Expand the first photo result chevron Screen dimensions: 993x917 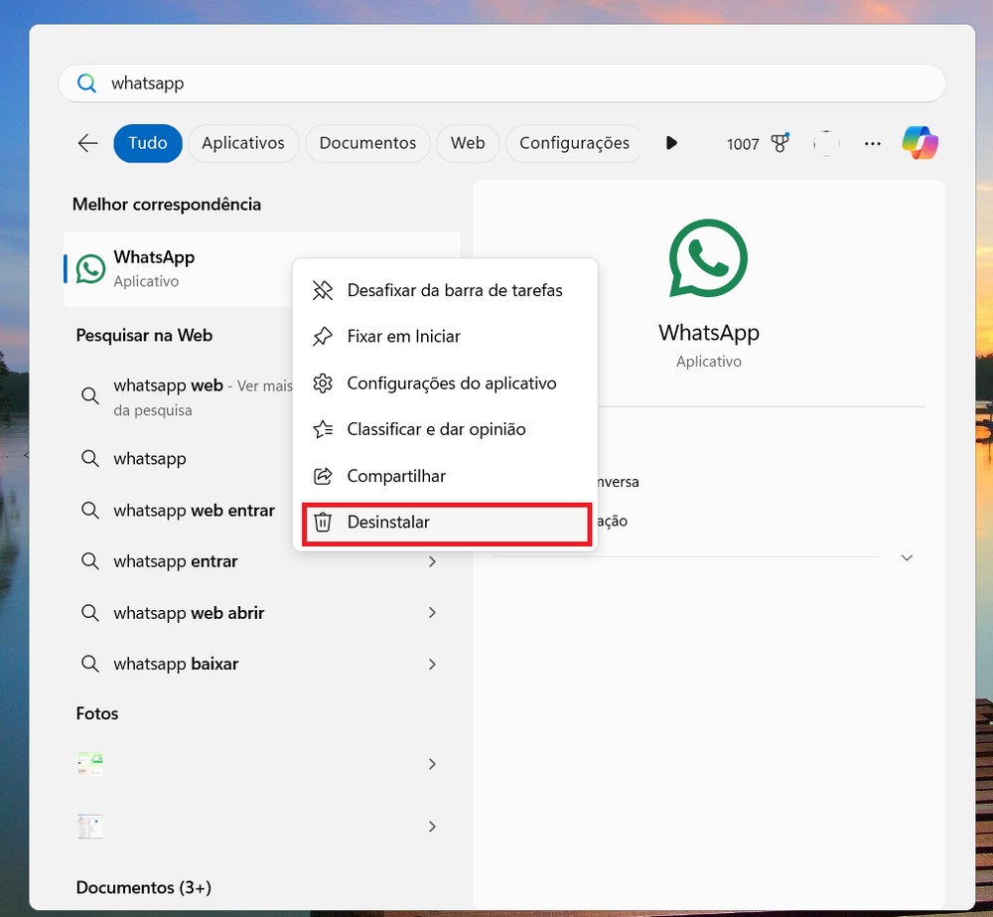coord(432,764)
